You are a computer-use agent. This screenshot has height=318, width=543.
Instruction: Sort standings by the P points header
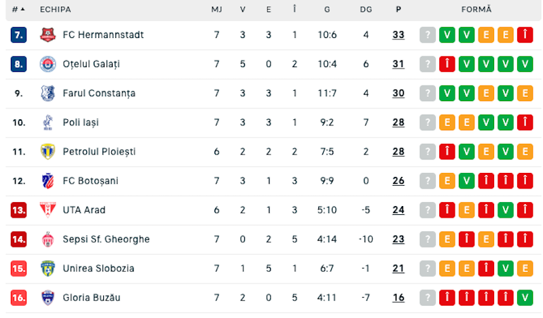398,9
